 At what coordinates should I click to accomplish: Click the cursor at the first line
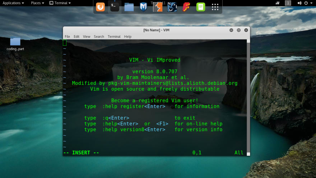[65, 42]
